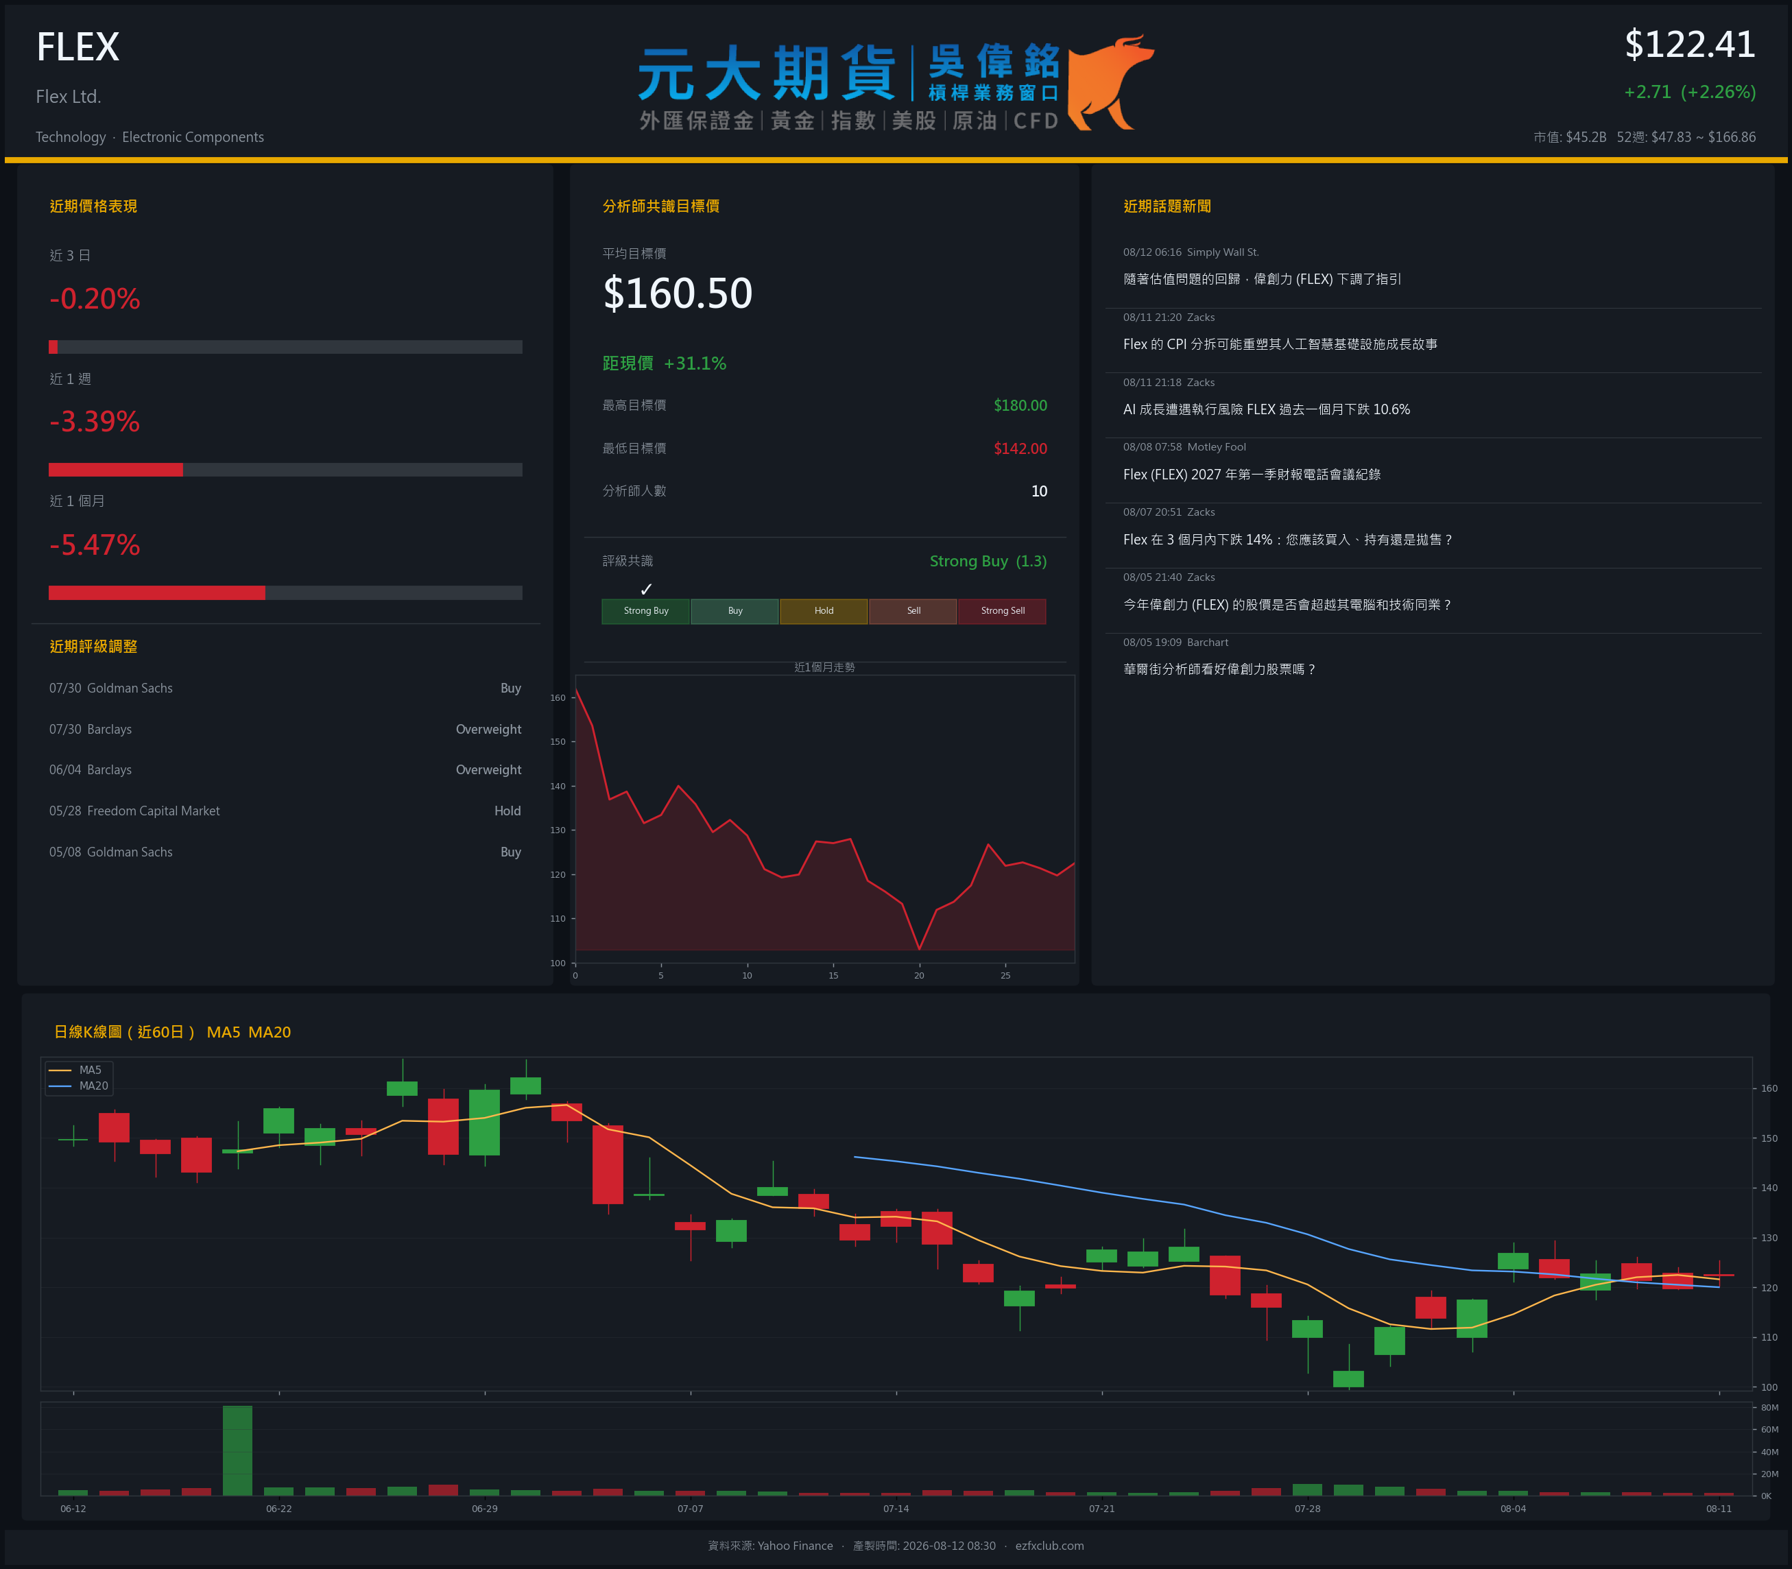This screenshot has width=1792, height=1569.
Task: Click the Hold rating for Freedom Capital Market
Action: pyautogui.click(x=507, y=811)
